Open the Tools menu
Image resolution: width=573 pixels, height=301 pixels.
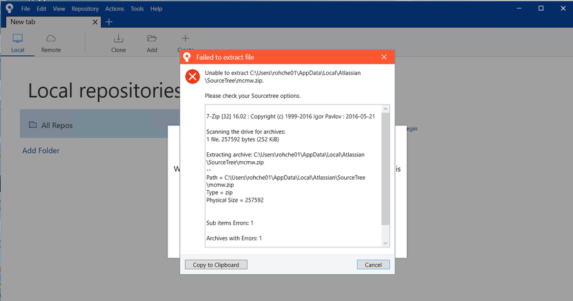(x=137, y=9)
